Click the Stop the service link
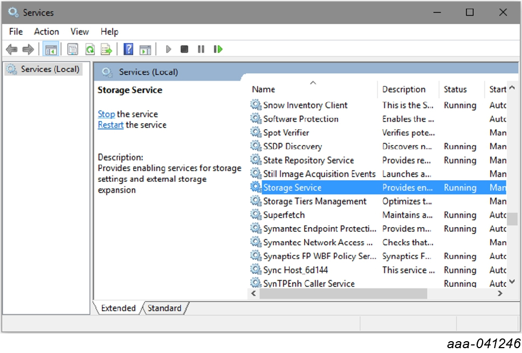 point(106,114)
